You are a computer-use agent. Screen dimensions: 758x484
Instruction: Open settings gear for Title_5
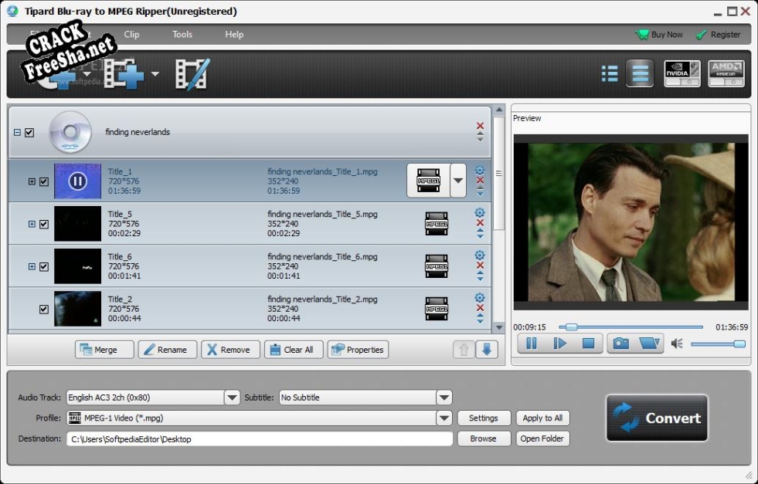click(480, 213)
